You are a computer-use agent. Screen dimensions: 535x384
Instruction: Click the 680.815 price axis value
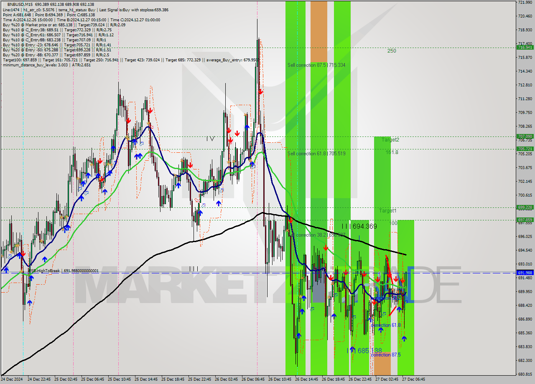525,374
